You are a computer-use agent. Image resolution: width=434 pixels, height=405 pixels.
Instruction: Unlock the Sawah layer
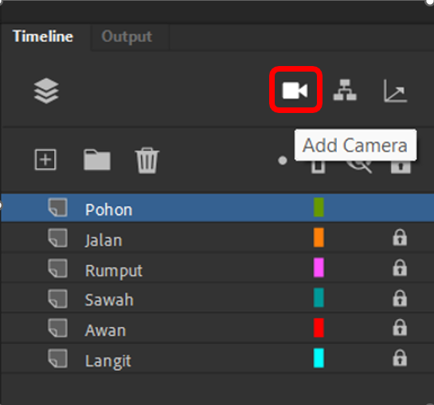pyautogui.click(x=400, y=298)
